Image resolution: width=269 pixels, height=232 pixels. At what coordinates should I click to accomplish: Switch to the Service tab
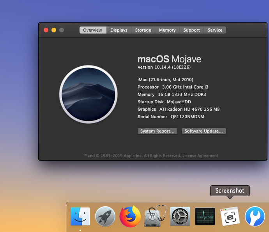215,30
